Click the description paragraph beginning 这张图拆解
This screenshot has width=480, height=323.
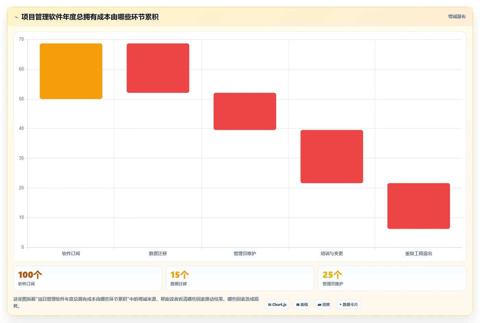click(x=136, y=302)
